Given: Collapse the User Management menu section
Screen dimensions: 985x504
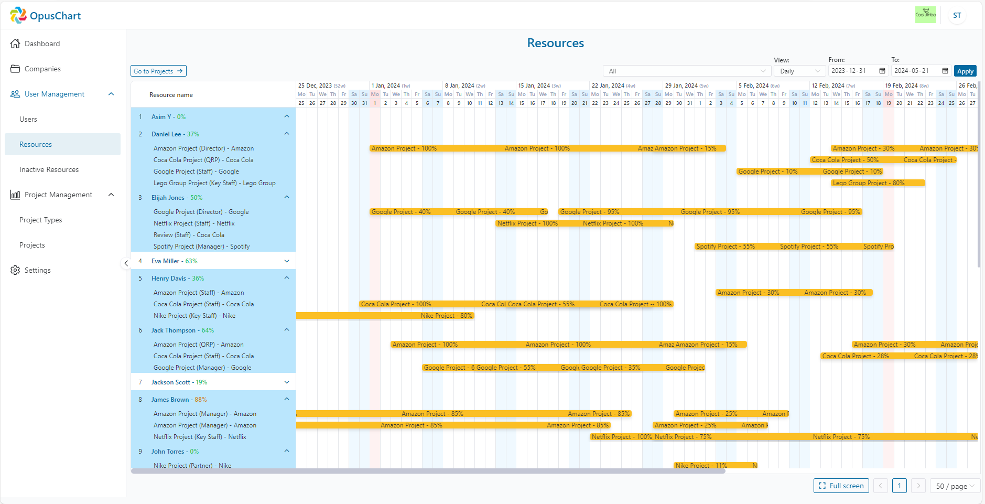Looking at the screenshot, I should [x=111, y=94].
